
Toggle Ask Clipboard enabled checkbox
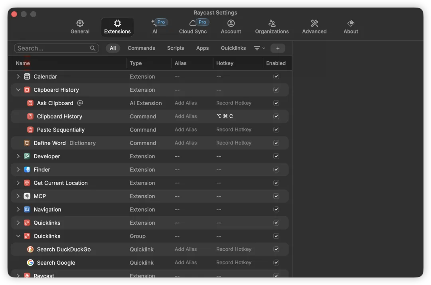(x=276, y=103)
